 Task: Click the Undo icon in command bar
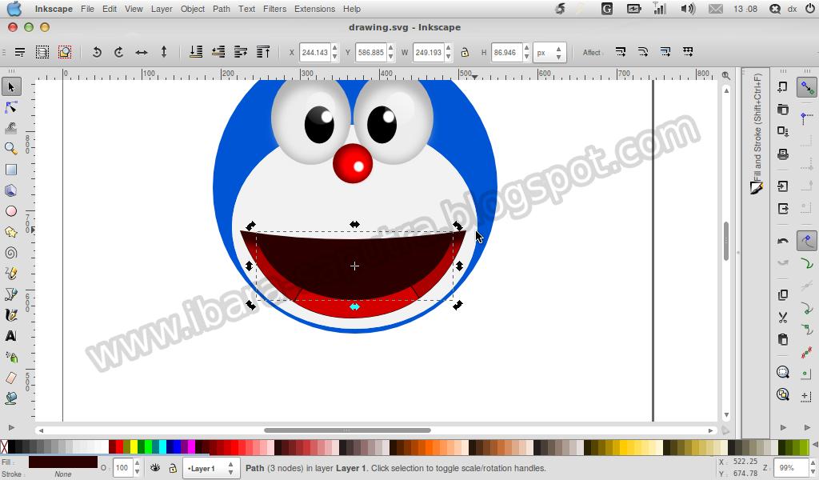[x=782, y=241]
